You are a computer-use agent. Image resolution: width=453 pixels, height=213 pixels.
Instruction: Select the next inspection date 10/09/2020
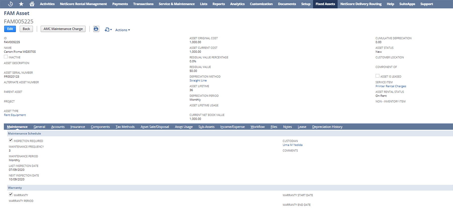click(x=17, y=179)
